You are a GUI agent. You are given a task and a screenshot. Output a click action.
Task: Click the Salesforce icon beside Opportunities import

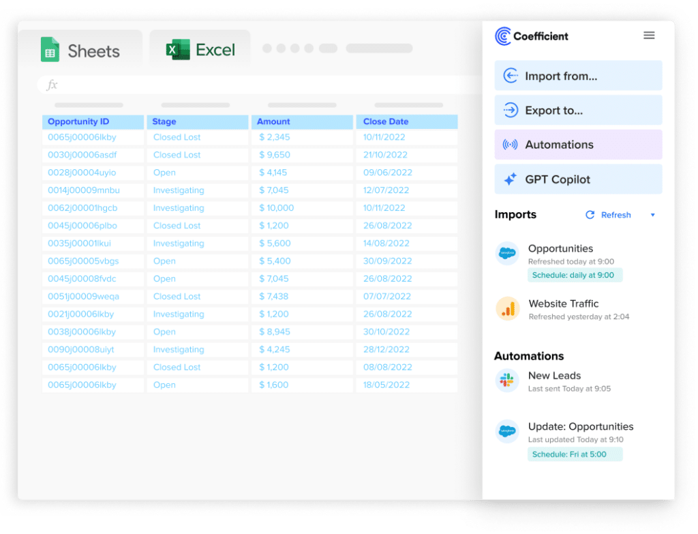click(x=507, y=253)
